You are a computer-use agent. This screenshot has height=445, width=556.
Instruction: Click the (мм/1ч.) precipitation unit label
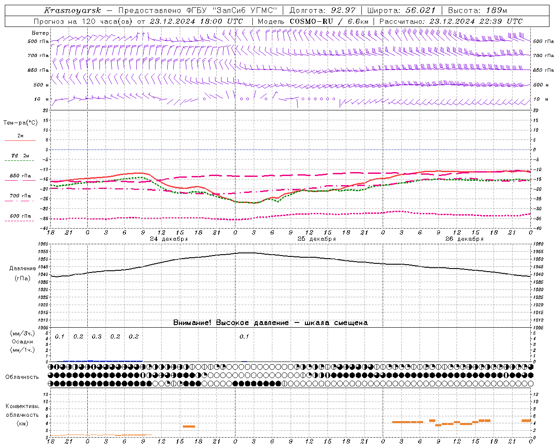[22, 350]
